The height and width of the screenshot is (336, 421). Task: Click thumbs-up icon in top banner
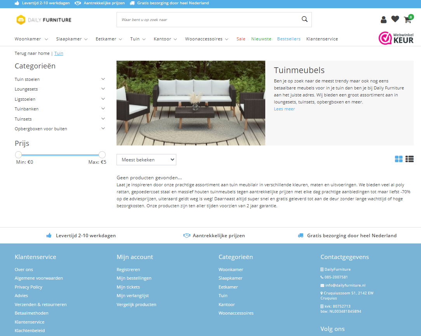tap(17, 3)
